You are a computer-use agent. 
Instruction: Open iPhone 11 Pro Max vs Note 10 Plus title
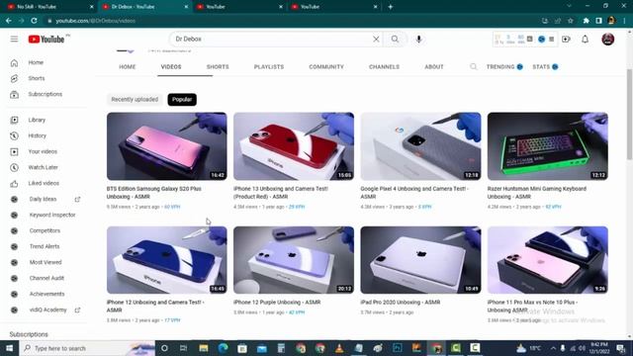532,306
